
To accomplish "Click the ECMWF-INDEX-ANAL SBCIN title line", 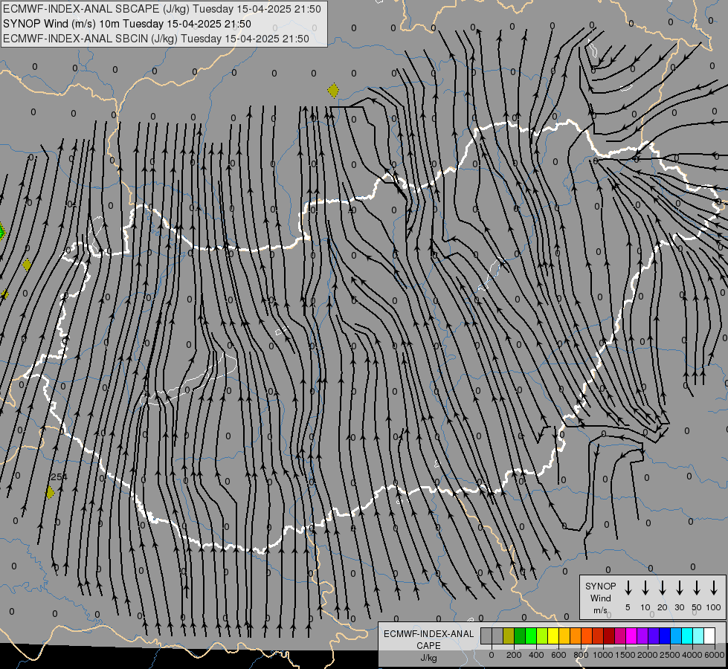I will coord(156,39).
